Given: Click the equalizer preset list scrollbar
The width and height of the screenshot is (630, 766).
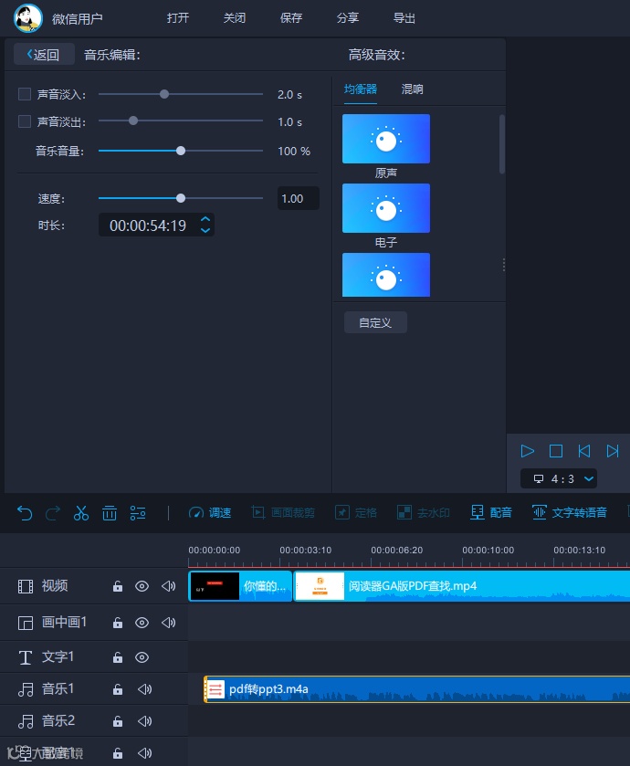Looking at the screenshot, I should 502,144.
